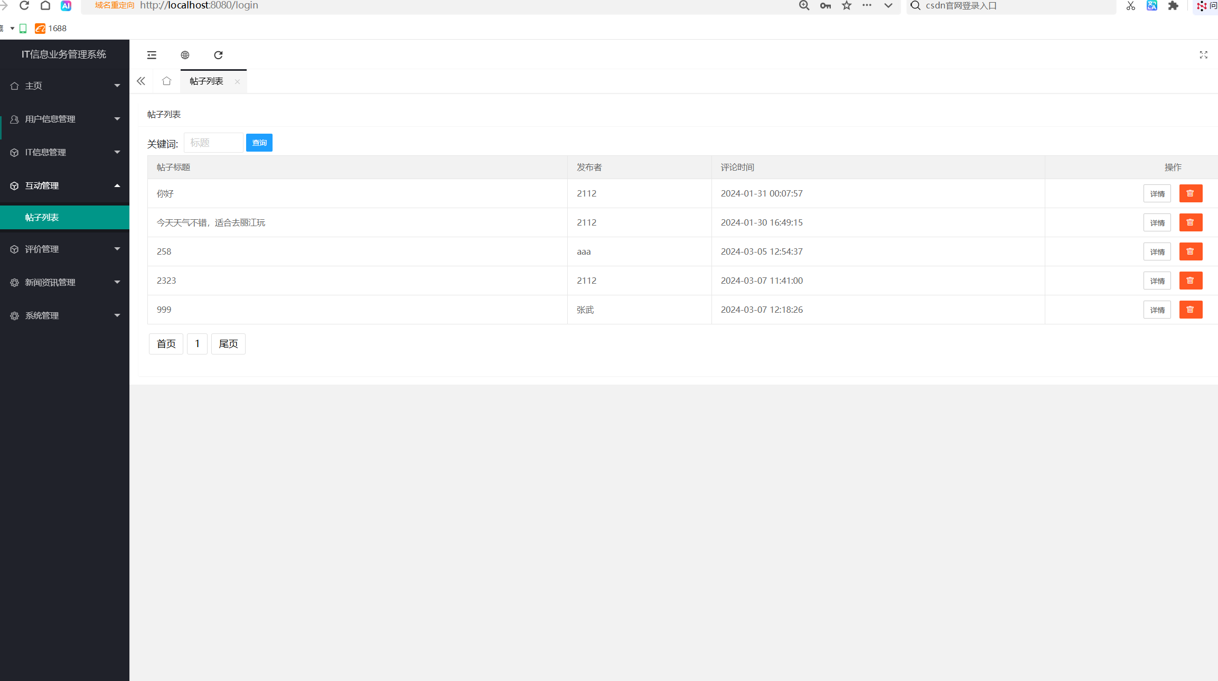The height and width of the screenshot is (681, 1218).
Task: Select the 帖子列表 sidebar item
Action: click(42, 217)
